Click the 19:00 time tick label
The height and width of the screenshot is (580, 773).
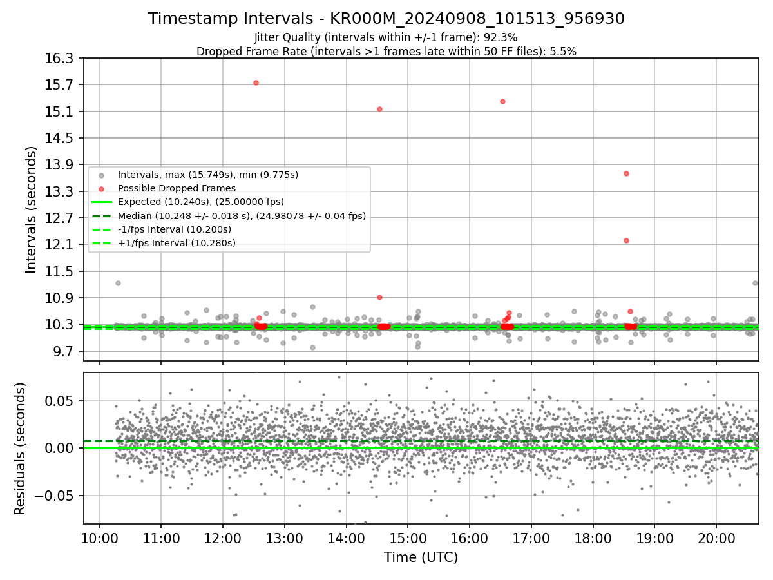pyautogui.click(x=654, y=539)
